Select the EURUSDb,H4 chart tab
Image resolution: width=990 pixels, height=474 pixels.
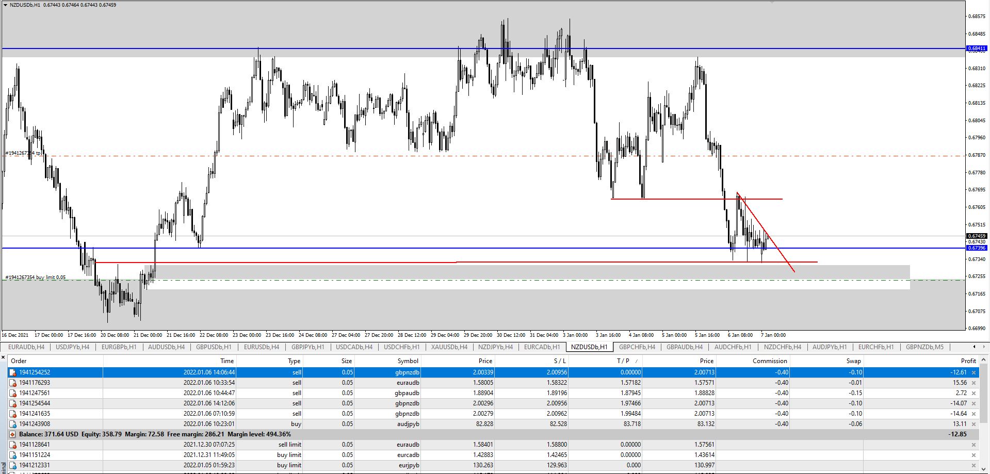tap(262, 347)
